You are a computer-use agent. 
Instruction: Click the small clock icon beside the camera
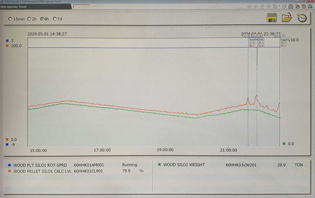304,7
